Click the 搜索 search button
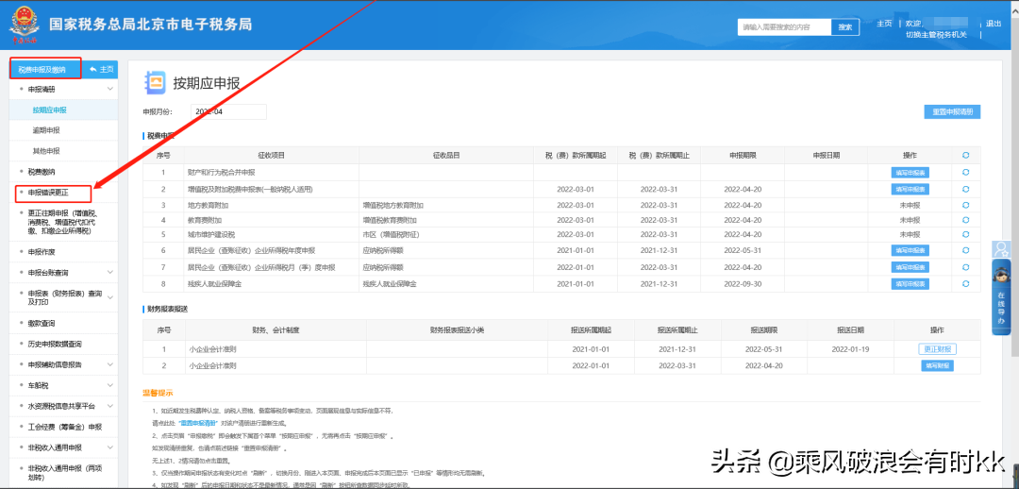Image resolution: width=1019 pixels, height=489 pixels. (x=844, y=27)
